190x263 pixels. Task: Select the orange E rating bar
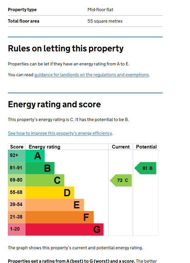[55, 205]
